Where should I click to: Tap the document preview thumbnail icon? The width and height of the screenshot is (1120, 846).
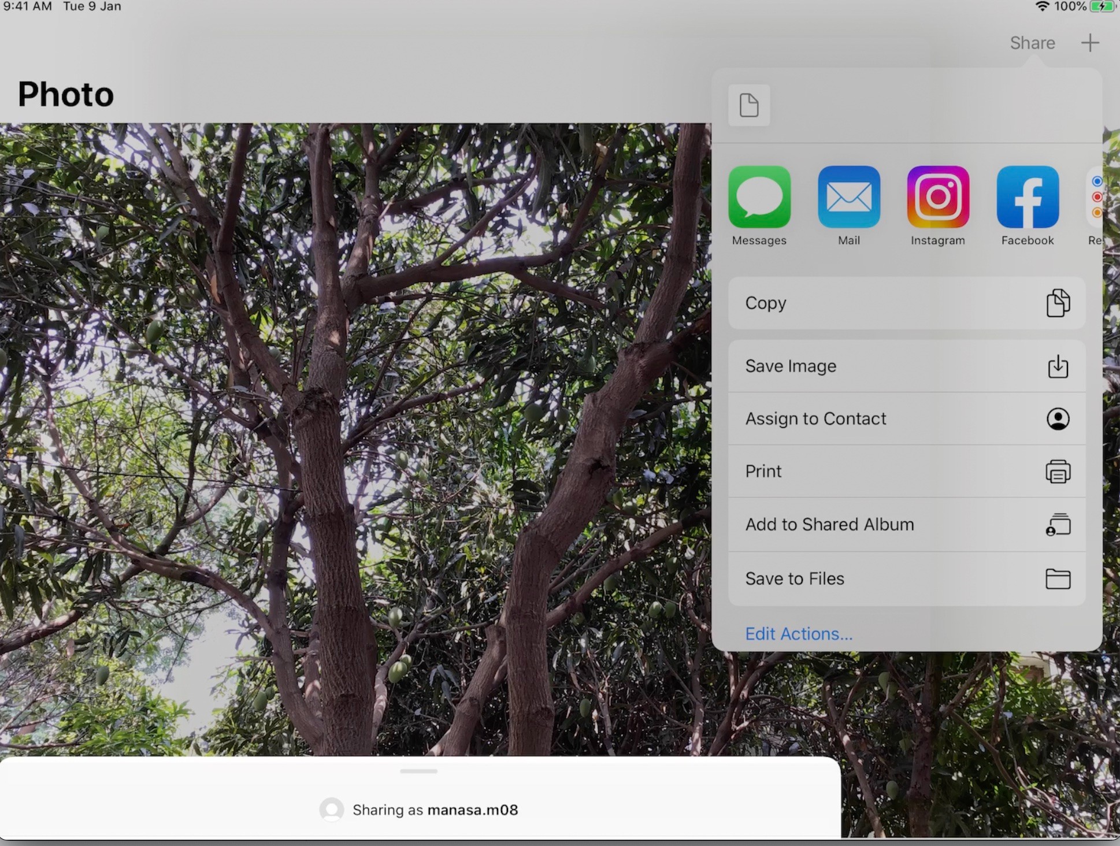pyautogui.click(x=749, y=105)
